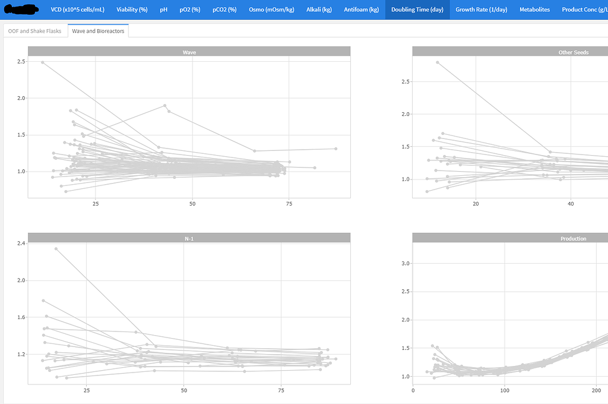608x404 pixels.
Task: Click Other Seeds x-axis label 40
Action: point(571,203)
